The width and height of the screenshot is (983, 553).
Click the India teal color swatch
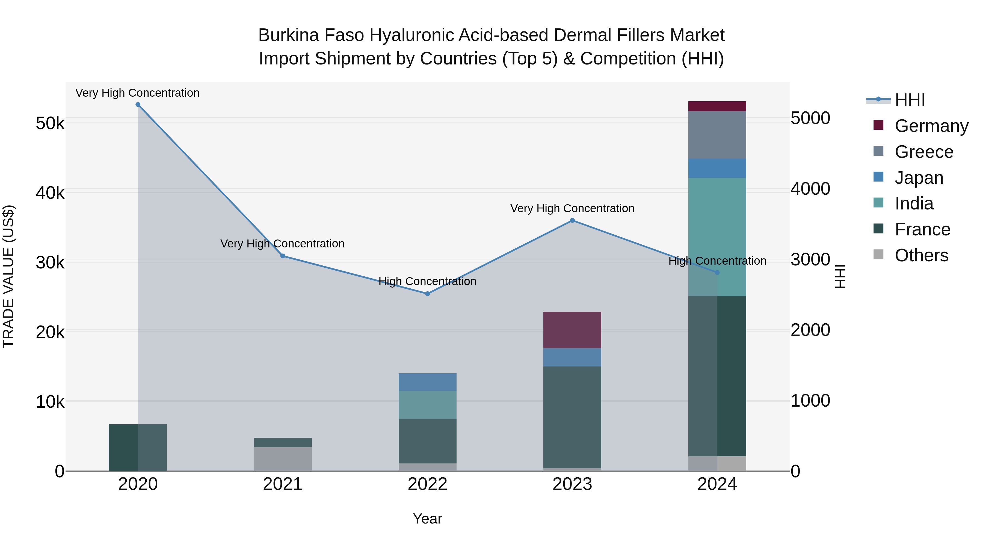point(878,203)
